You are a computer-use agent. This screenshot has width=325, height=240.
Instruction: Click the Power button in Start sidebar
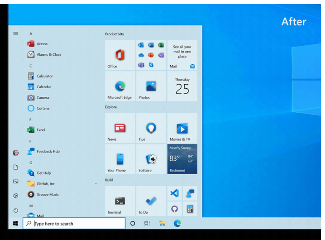(16, 210)
